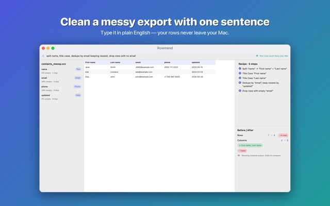This screenshot has height=206, width=330.
Task: Click the 2024-03-02 date cell
Action: [x=197, y=72]
